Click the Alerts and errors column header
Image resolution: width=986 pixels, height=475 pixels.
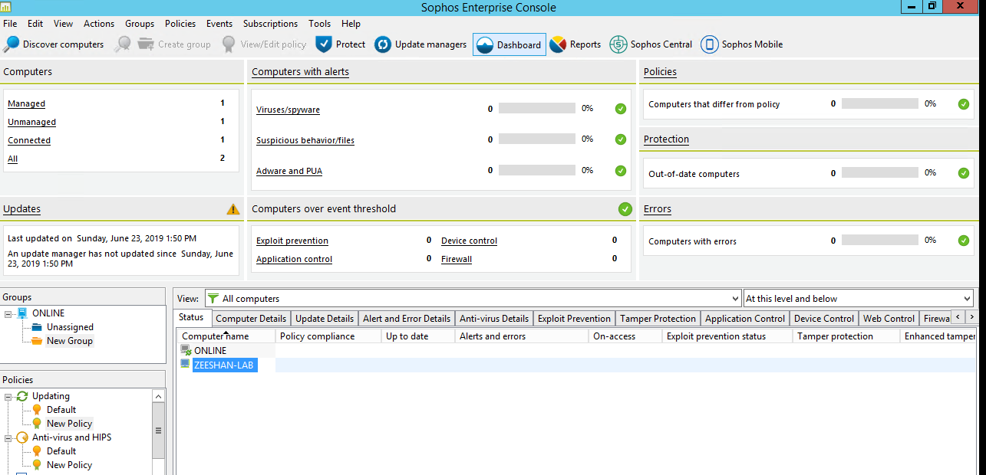point(522,336)
